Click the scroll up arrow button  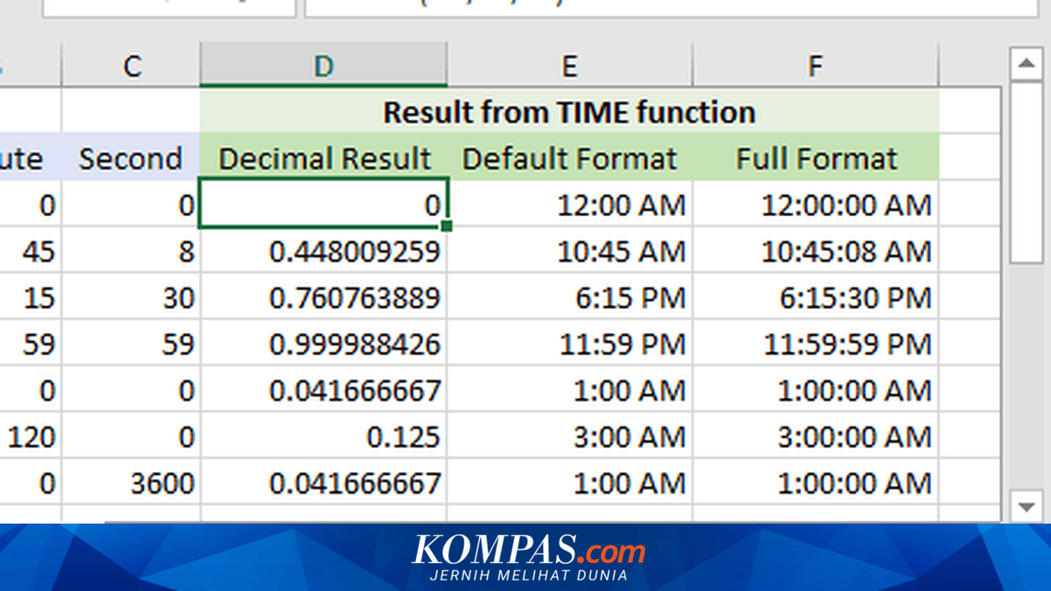[1026, 64]
